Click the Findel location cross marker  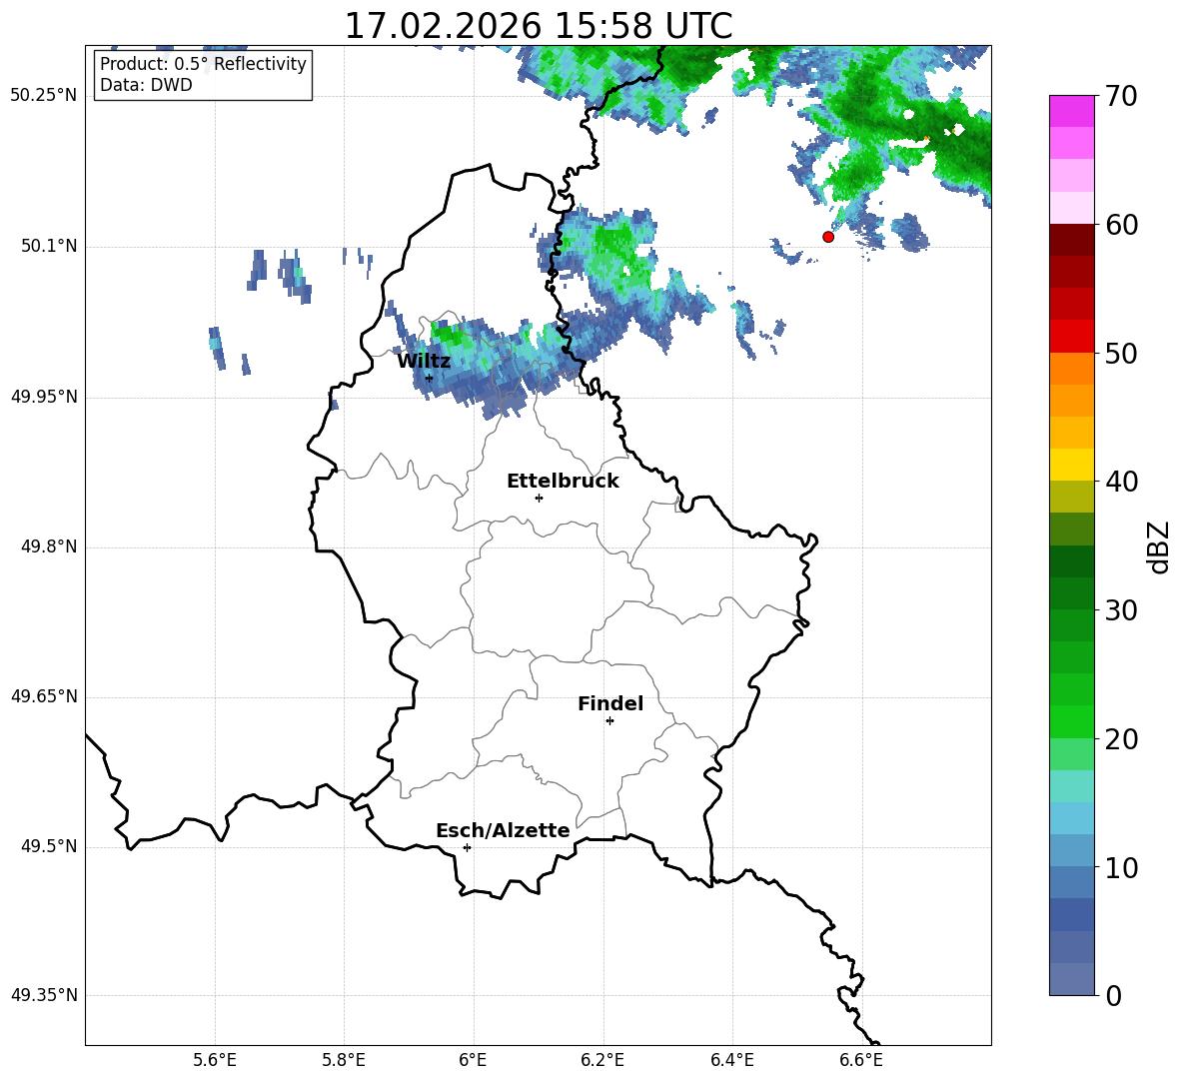(x=609, y=721)
